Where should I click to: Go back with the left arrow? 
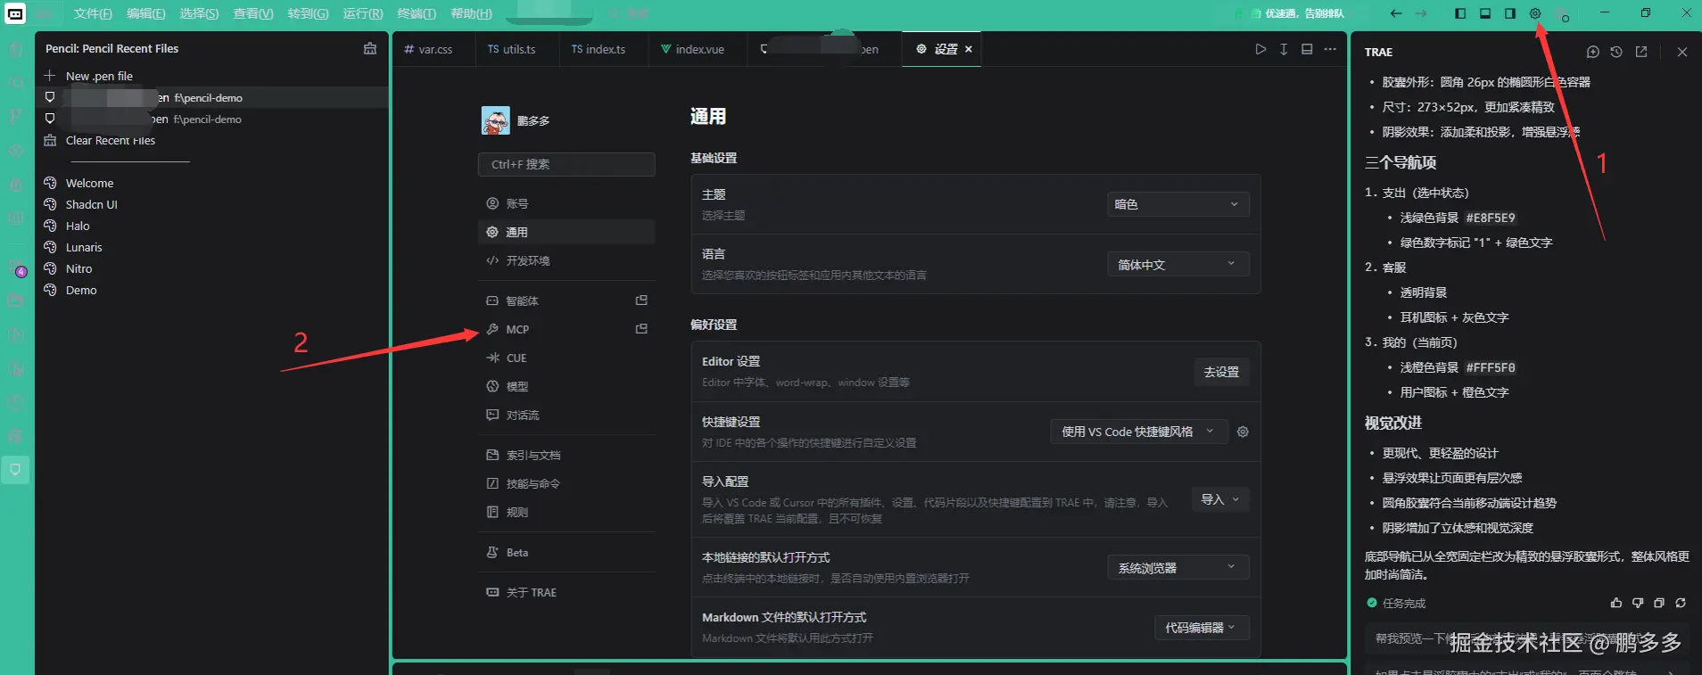click(x=1396, y=13)
